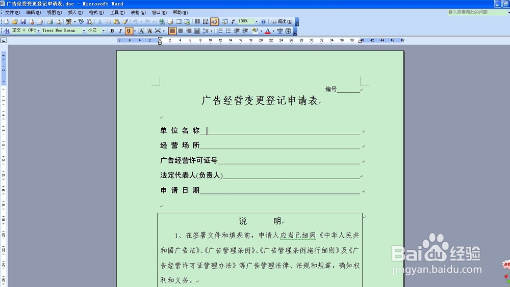Open the 文件 (File) menu
The image size is (510, 287).
[12, 12]
